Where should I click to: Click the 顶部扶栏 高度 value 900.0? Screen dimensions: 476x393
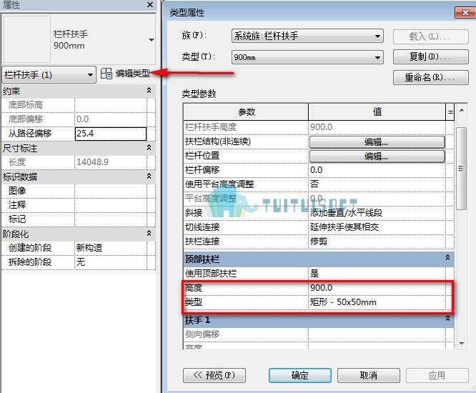coord(377,288)
